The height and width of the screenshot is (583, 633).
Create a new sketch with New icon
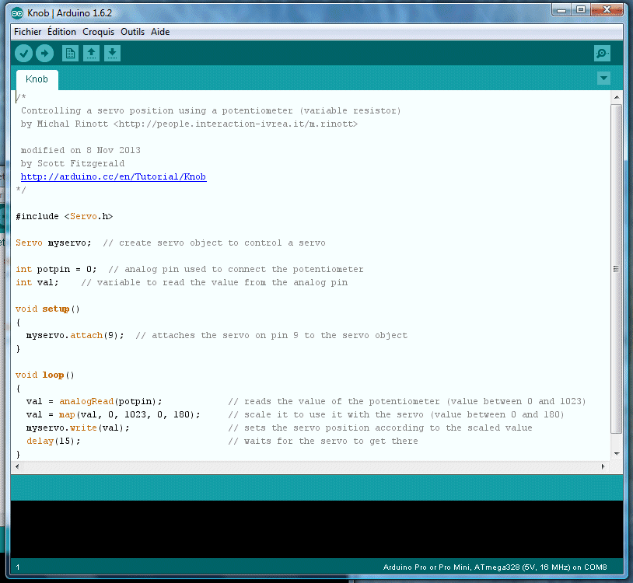(70, 54)
